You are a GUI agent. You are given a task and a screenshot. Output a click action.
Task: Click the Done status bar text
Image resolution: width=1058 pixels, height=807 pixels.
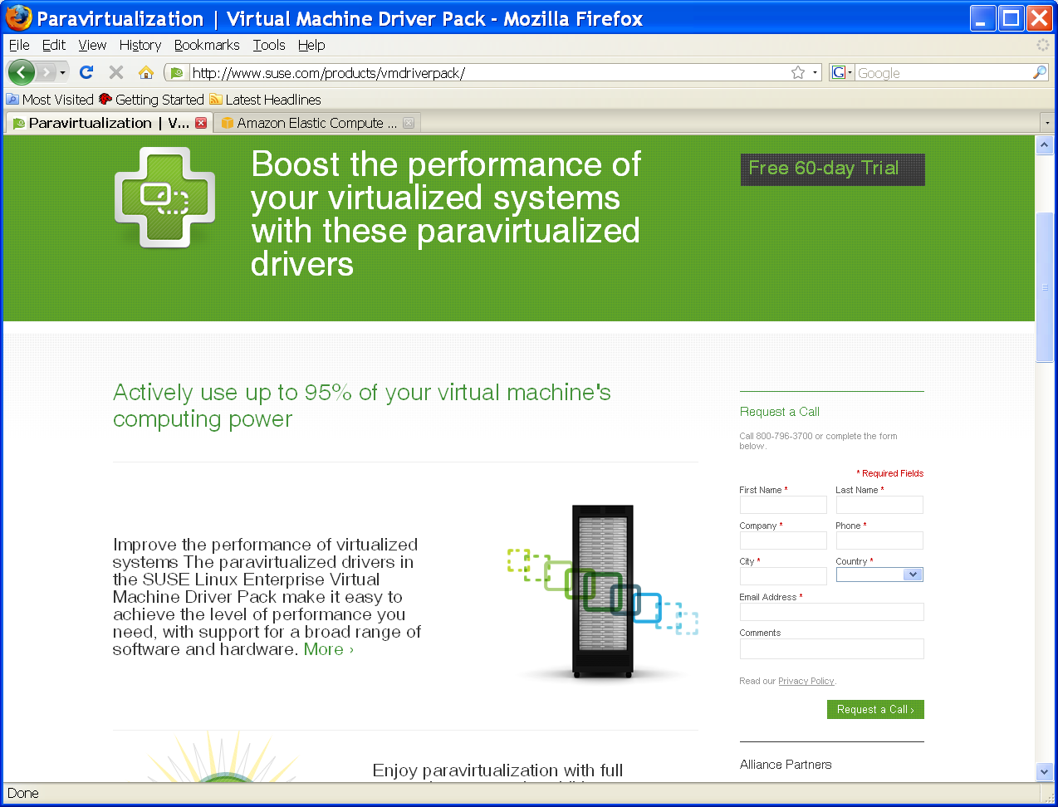tap(23, 793)
